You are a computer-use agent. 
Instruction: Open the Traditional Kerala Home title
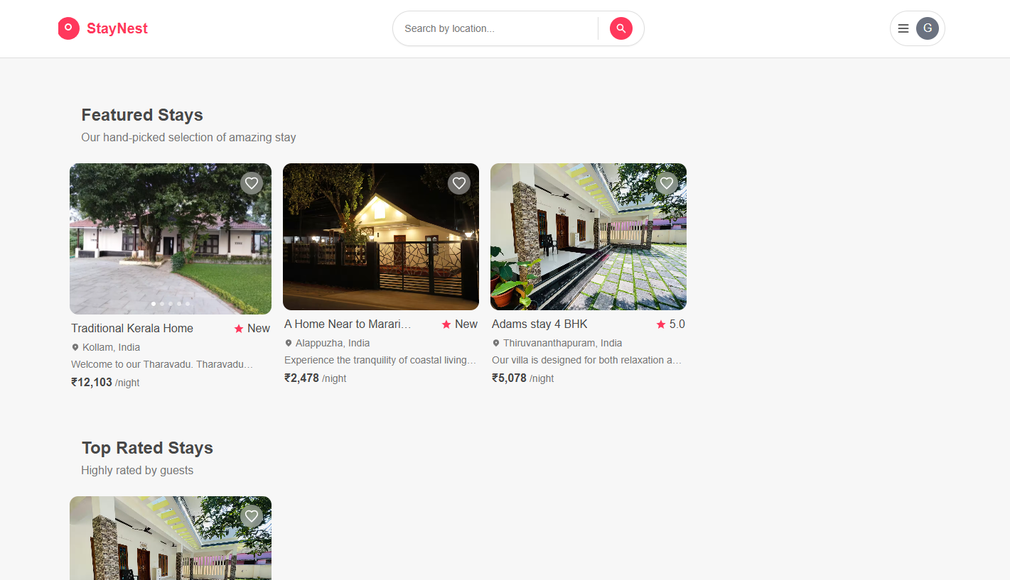[x=132, y=328]
